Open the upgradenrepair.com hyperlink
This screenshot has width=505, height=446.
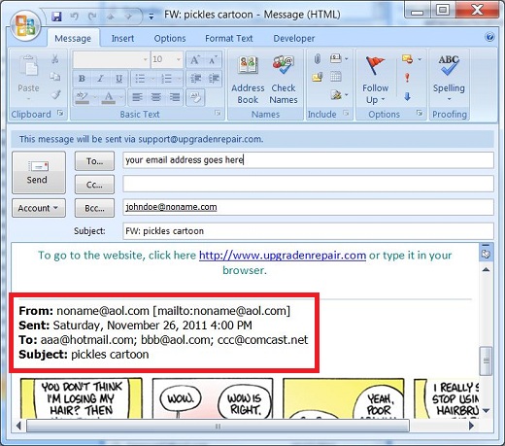[x=283, y=256]
